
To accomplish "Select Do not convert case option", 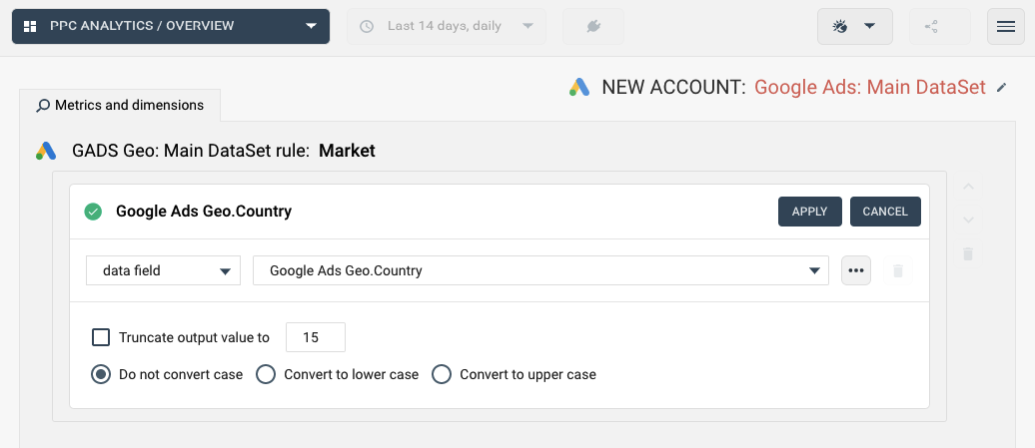I will pyautogui.click(x=101, y=375).
